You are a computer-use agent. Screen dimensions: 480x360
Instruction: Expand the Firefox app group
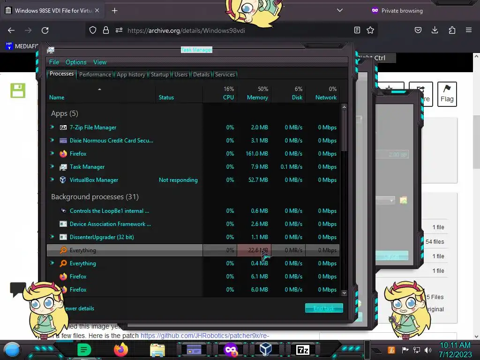[52, 153]
